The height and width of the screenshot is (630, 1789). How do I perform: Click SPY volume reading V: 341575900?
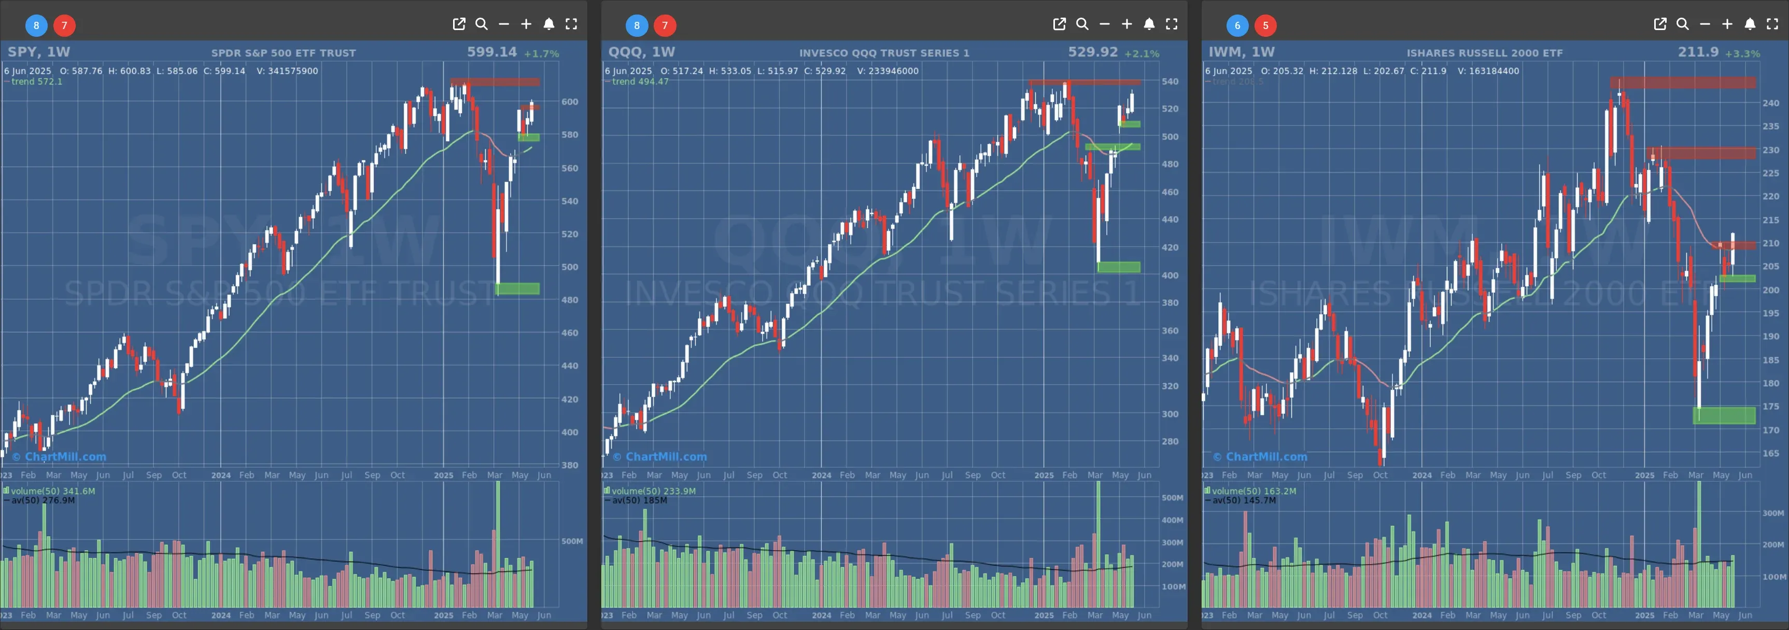tap(287, 71)
